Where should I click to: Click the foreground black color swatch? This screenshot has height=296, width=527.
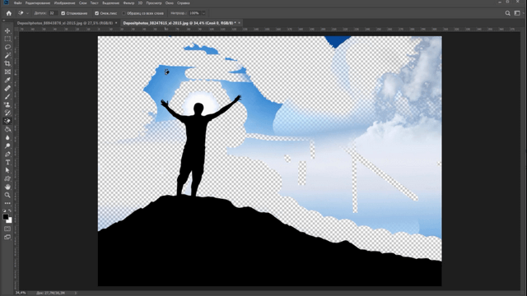coord(6,217)
